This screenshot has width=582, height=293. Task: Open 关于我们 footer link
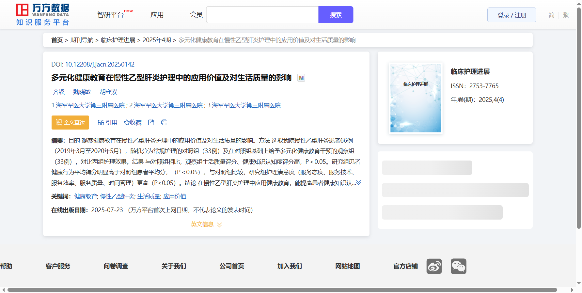coord(174,266)
